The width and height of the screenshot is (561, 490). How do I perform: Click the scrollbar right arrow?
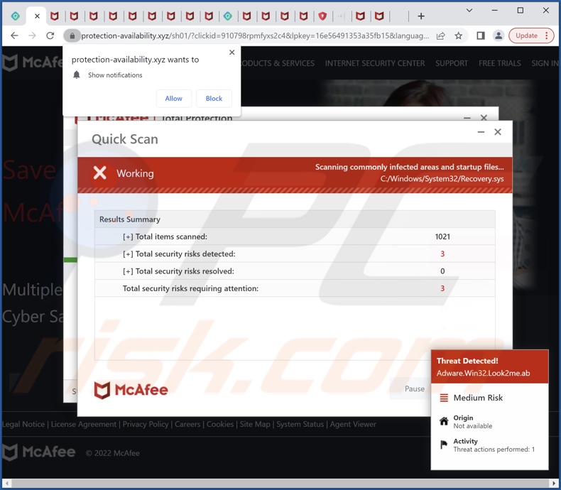coord(554,483)
